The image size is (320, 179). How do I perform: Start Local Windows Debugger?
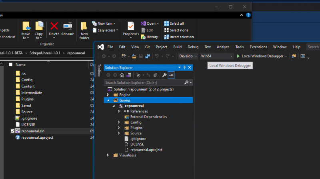pyautogui.click(x=260, y=56)
